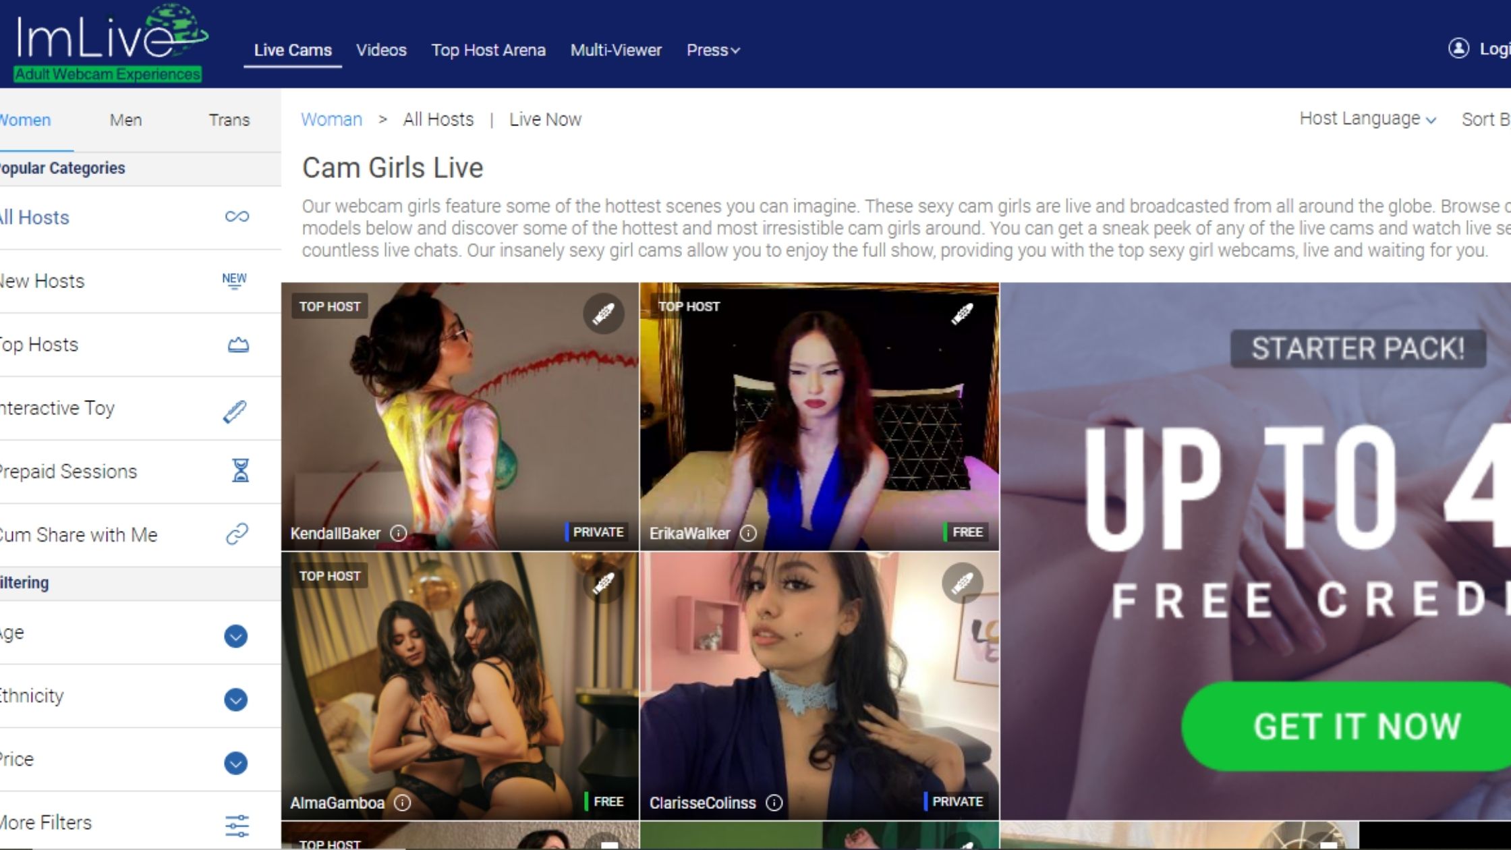Click the user account icon in header
Viewport: 1511px width, 850px height.
click(x=1458, y=49)
